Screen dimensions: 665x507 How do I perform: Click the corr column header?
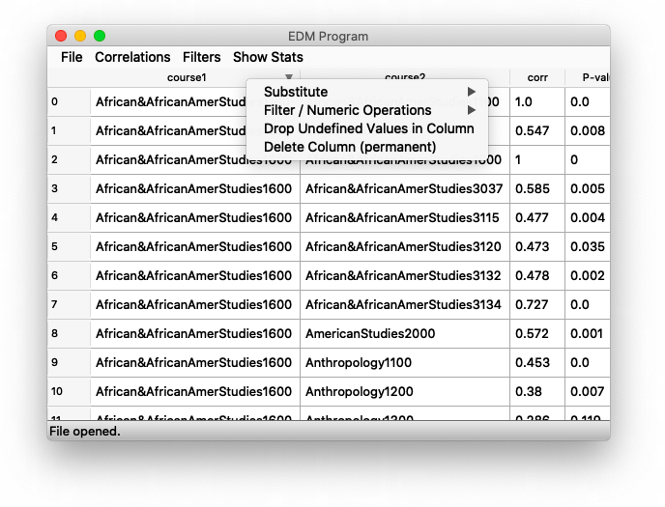(x=537, y=77)
